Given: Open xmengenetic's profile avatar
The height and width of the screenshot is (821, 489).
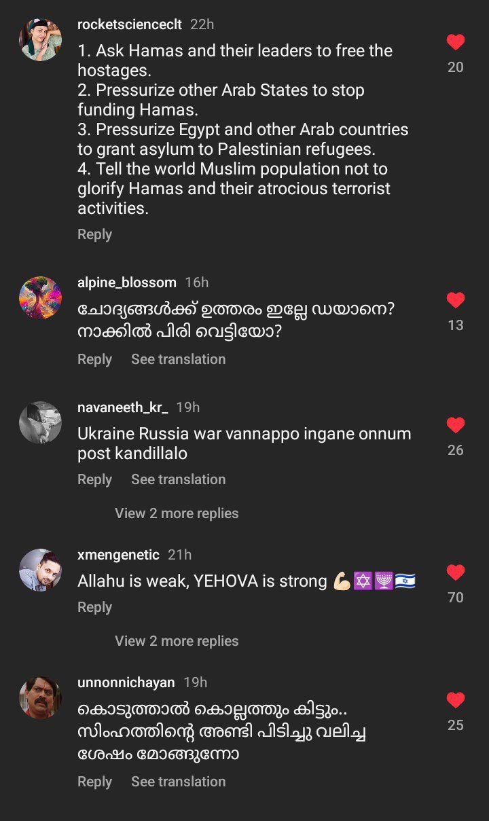Looking at the screenshot, I should [x=40, y=570].
